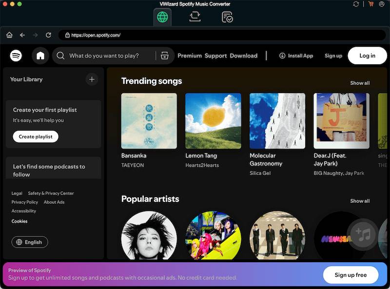Open the black-and-white spiky hair artist photo
The height and width of the screenshot is (289, 390).
point(149,235)
